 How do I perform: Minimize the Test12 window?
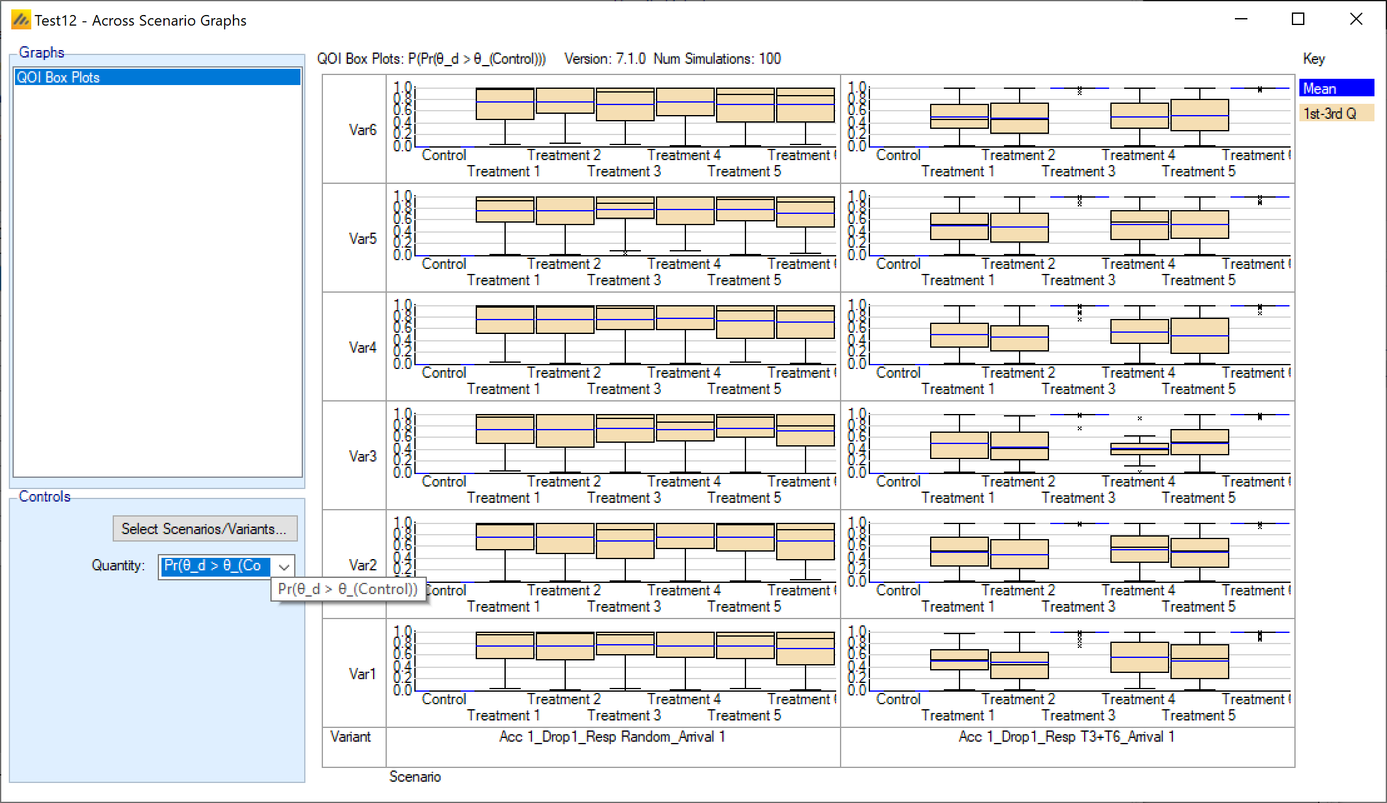pyautogui.click(x=1241, y=19)
